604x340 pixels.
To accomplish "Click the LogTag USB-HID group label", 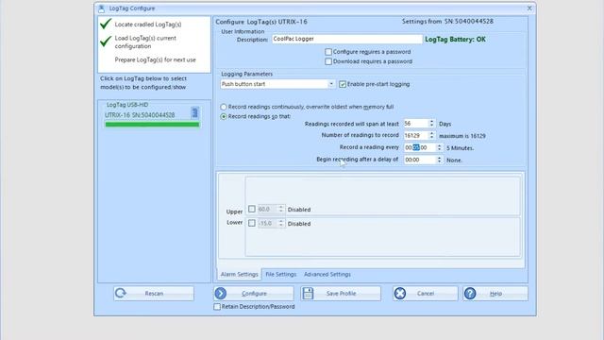I will point(127,105).
